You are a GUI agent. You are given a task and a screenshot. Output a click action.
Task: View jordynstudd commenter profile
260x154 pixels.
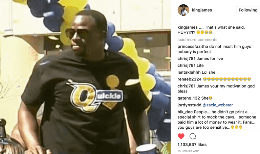189,105
